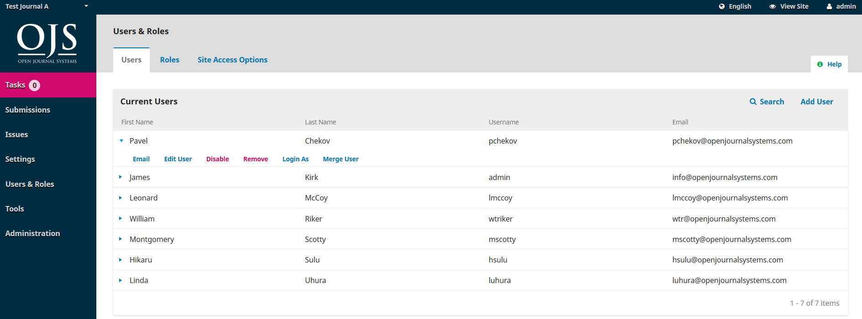
Task: Expand the Linda Uhura row arrow
Action: 121,280
